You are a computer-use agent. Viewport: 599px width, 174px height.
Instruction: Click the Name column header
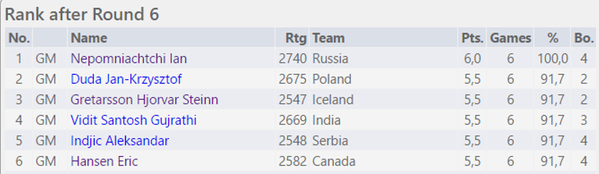click(89, 38)
